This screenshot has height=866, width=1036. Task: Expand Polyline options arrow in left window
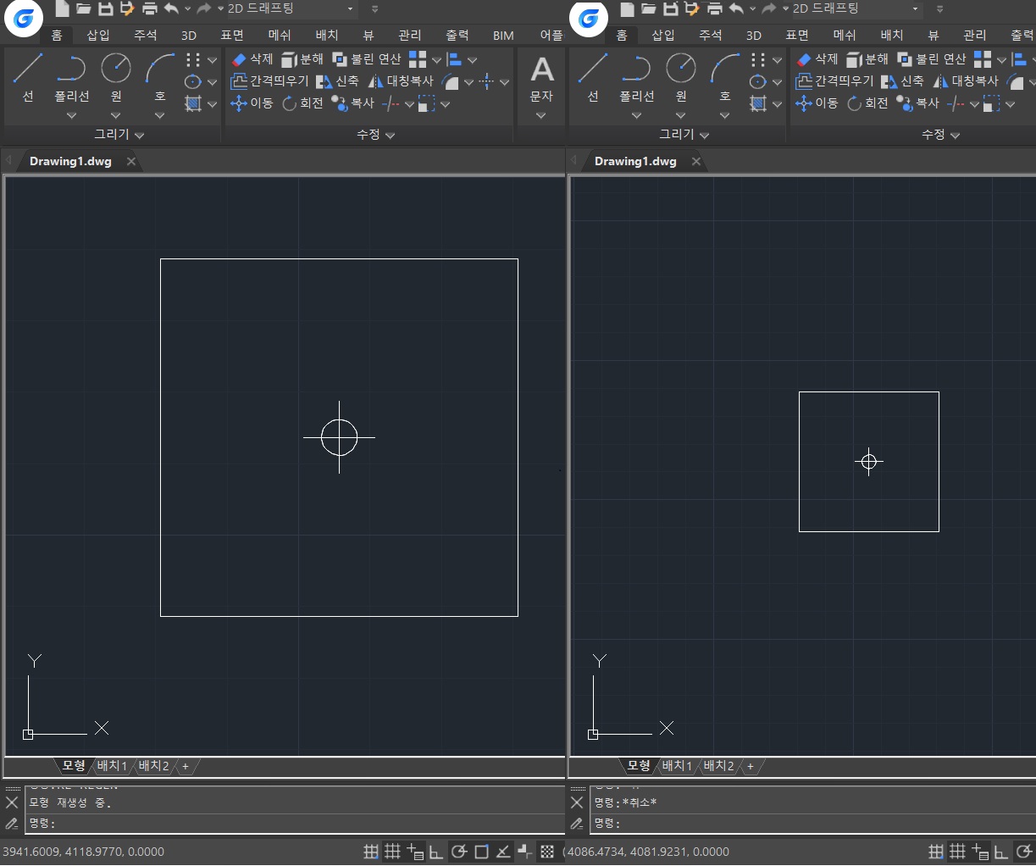[x=72, y=115]
